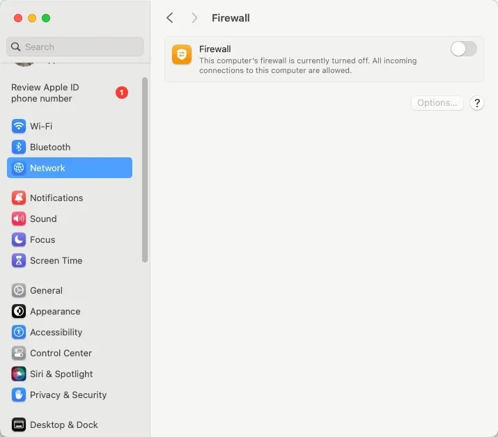Click the General gear icon
The image size is (498, 437).
pos(19,290)
